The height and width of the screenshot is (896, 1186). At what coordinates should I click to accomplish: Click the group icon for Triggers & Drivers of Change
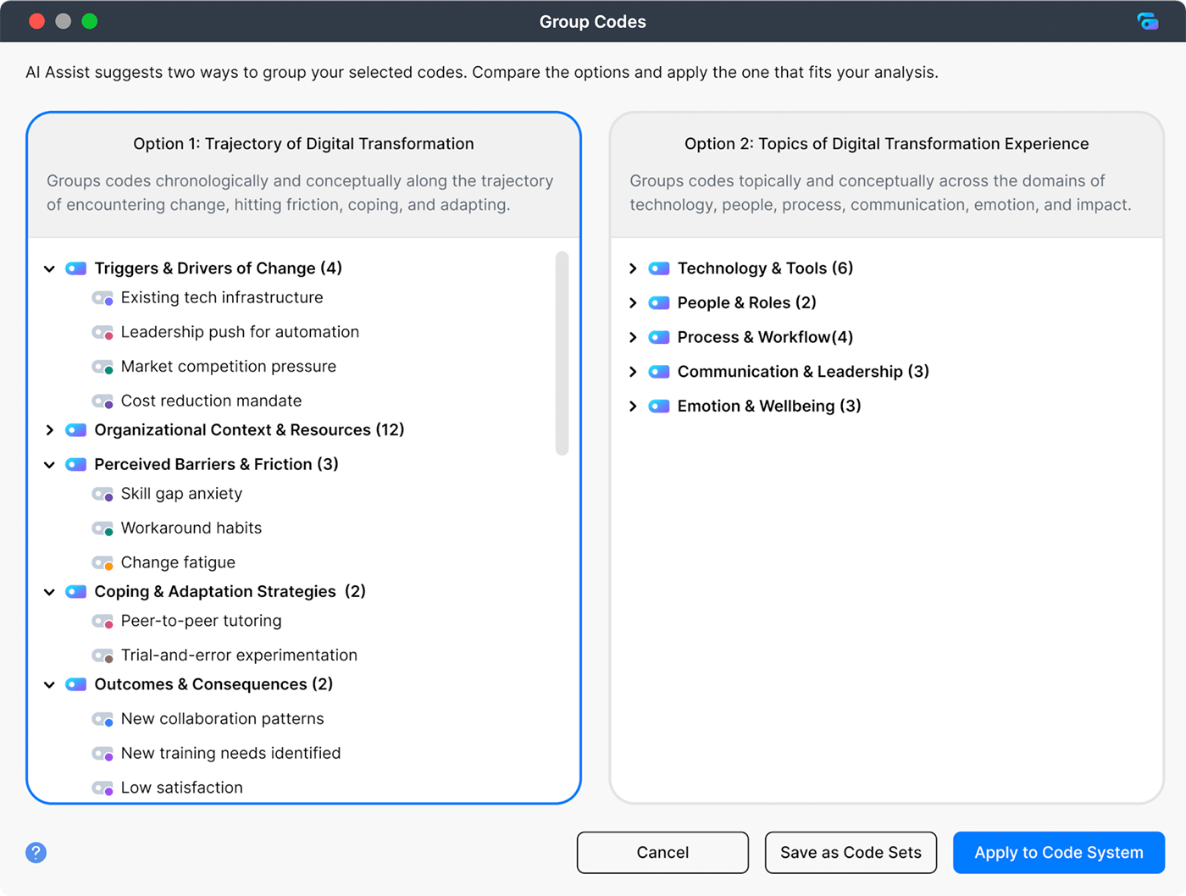tap(76, 268)
